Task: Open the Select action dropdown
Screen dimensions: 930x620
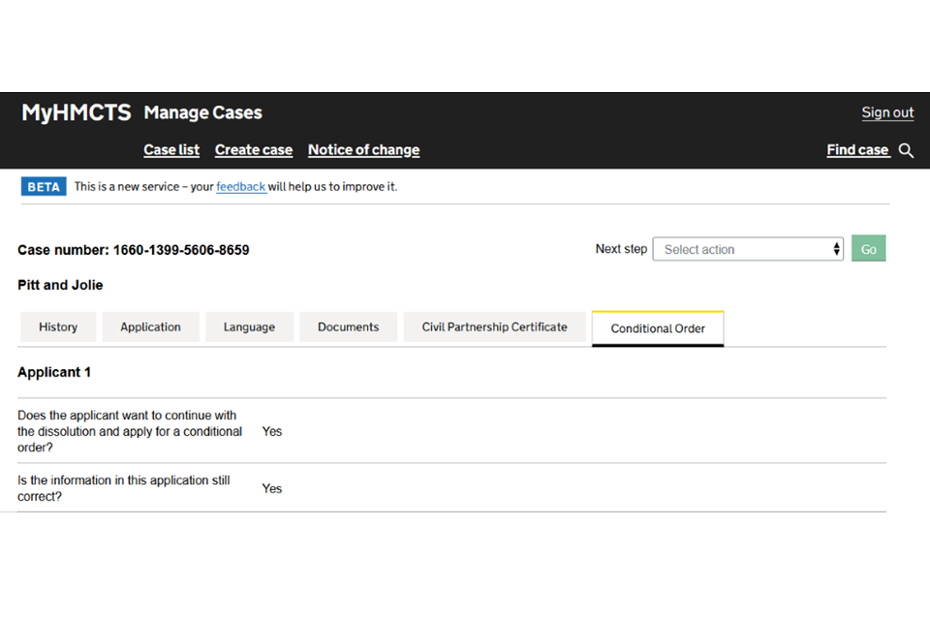Action: pos(748,249)
